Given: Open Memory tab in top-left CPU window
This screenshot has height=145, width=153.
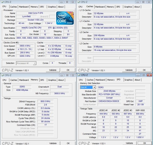Looking at the screenshot, I should pos(34,7).
